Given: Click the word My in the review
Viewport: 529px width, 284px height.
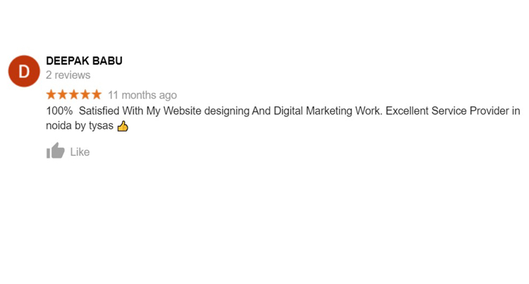Looking at the screenshot, I should click(153, 111).
